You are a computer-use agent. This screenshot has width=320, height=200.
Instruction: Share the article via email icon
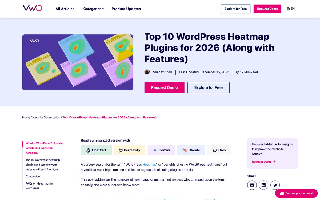pos(252,185)
